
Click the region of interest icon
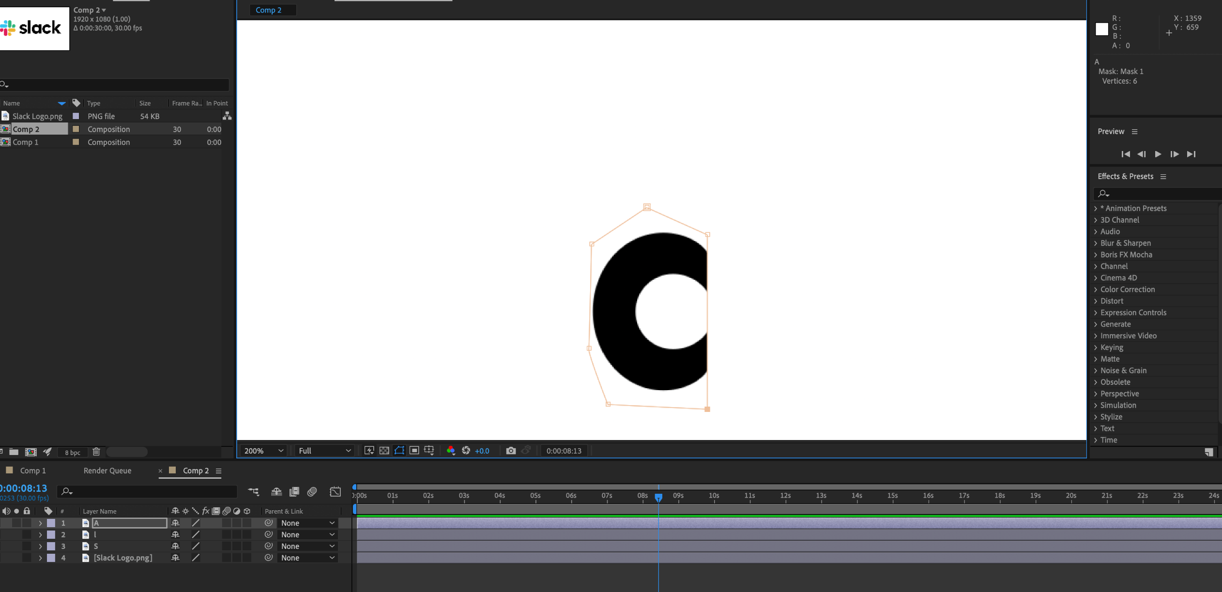414,451
